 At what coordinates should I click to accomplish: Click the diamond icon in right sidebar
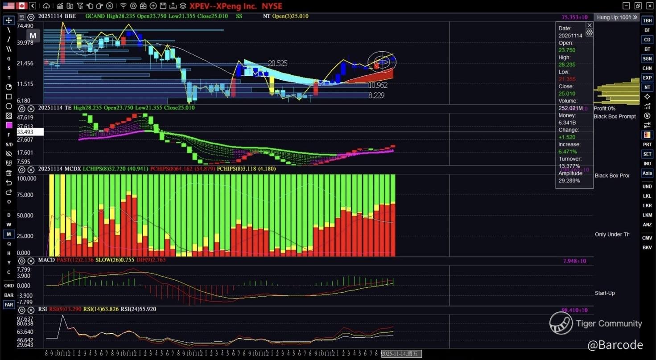pyautogui.click(x=647, y=97)
